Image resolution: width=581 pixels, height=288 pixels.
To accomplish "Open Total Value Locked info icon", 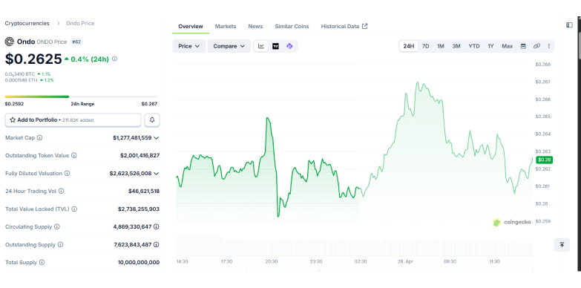I will click(x=74, y=209).
